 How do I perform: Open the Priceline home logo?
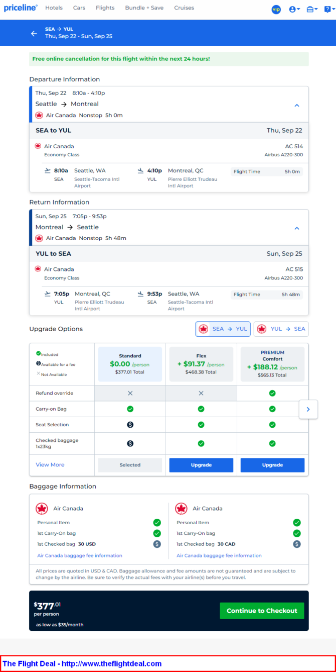21,8
